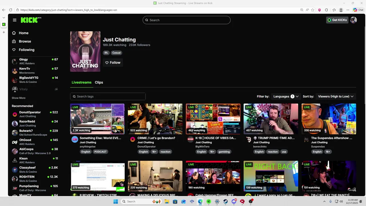
Task: Open DonutOperator channel avatar in Recommended
Action: coord(15,114)
